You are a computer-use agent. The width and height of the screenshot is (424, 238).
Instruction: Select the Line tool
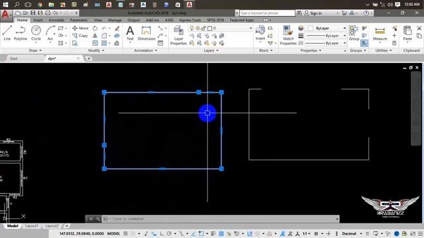click(x=7, y=32)
